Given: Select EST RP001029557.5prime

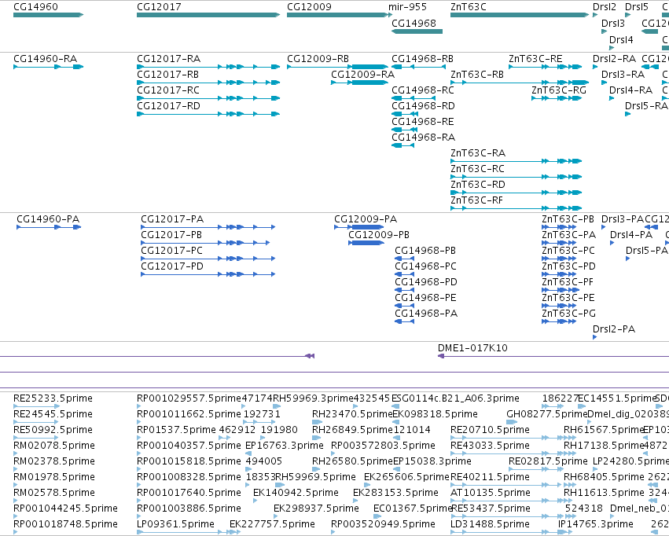Looking at the screenshot, I should [189, 398].
